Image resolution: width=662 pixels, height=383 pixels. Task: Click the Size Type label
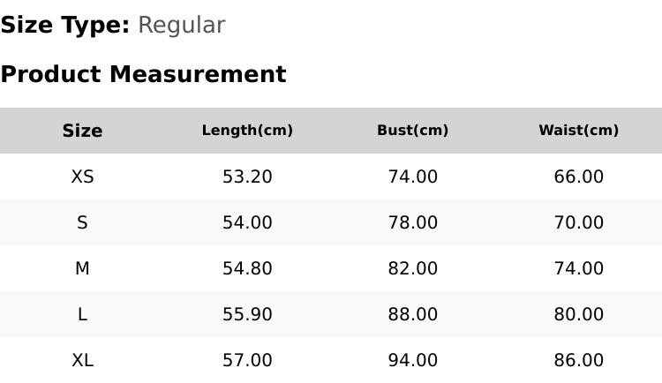[65, 26]
